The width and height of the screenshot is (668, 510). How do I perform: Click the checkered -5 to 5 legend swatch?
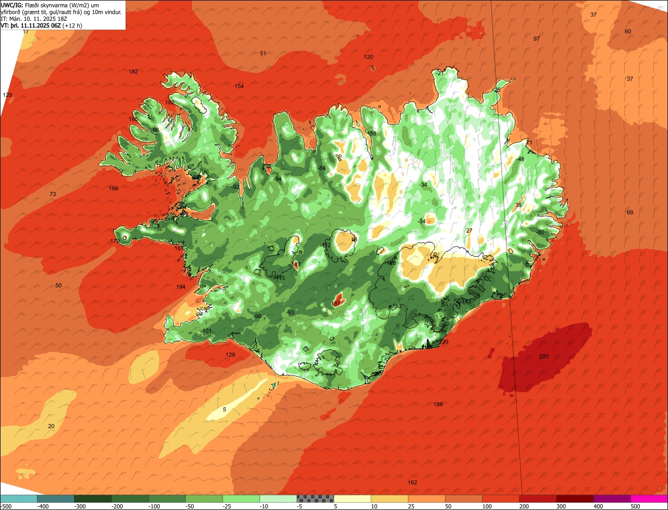coord(315,499)
